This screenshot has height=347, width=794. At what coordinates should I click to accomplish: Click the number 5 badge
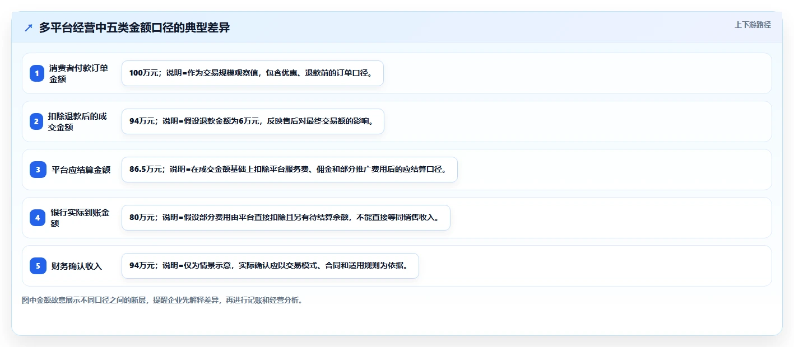[38, 266]
